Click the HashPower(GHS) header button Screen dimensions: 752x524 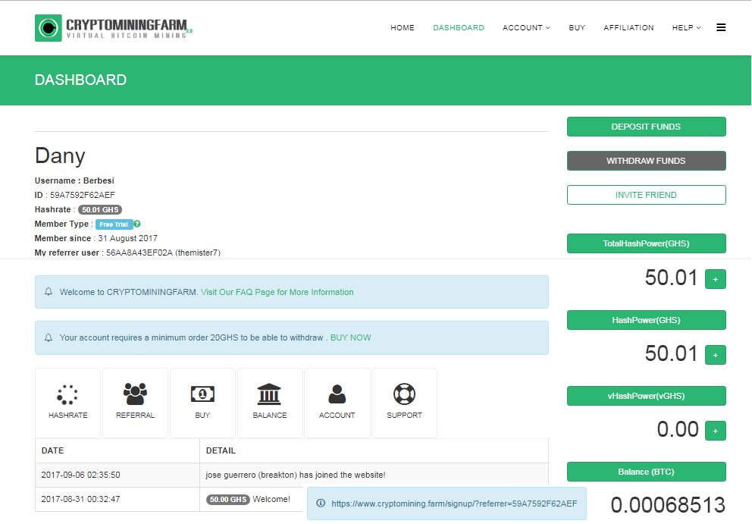click(x=646, y=320)
